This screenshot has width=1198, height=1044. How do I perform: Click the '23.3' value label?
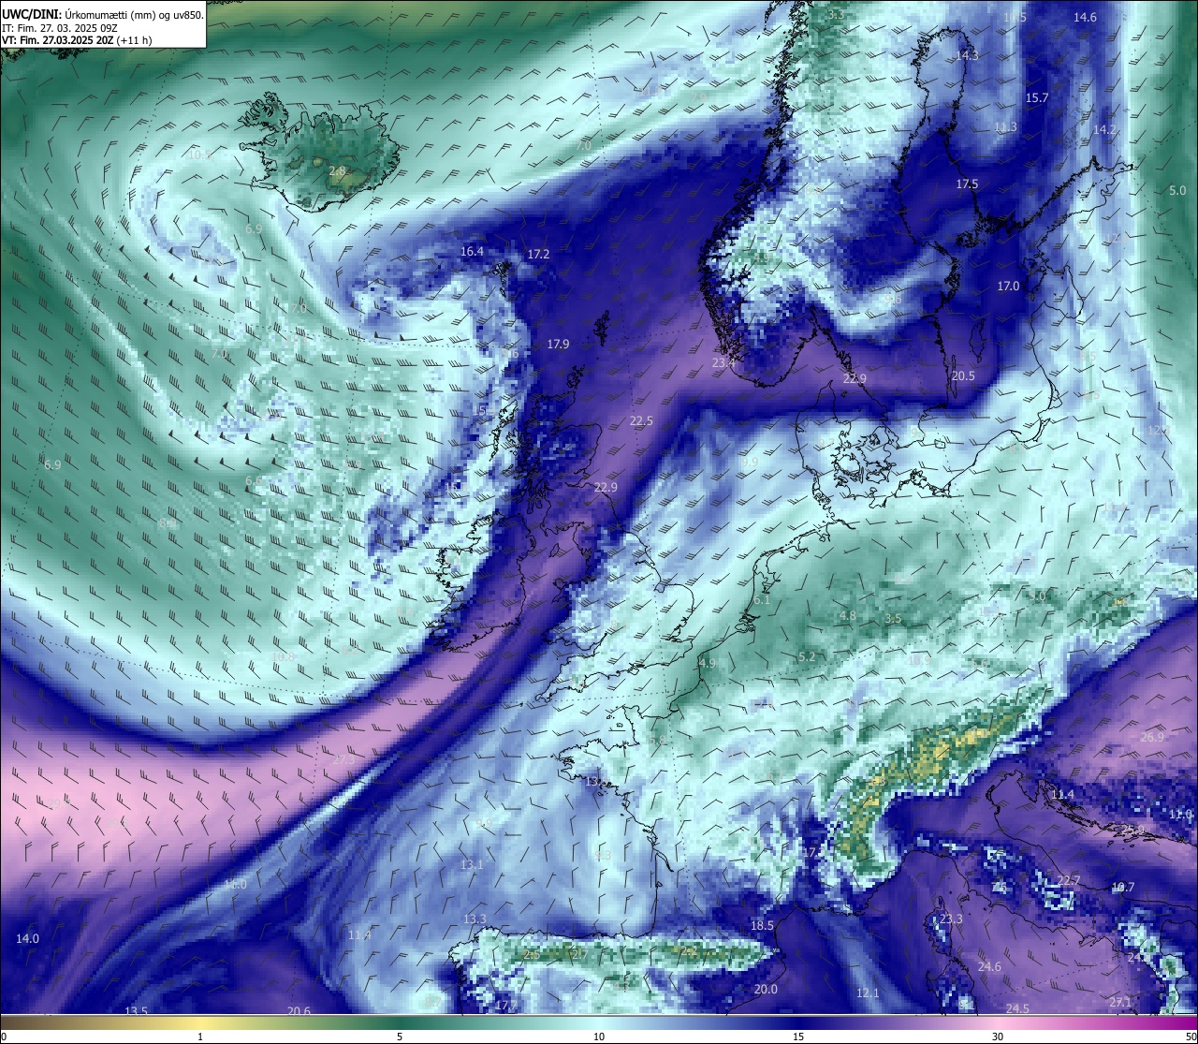pyautogui.click(x=951, y=919)
